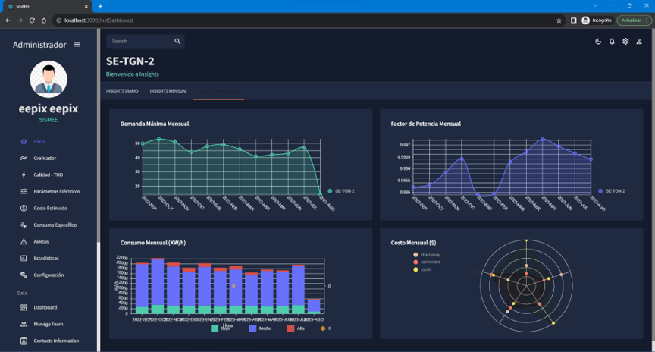Open Parámetros Eléctricos in the sidebar

click(56, 191)
